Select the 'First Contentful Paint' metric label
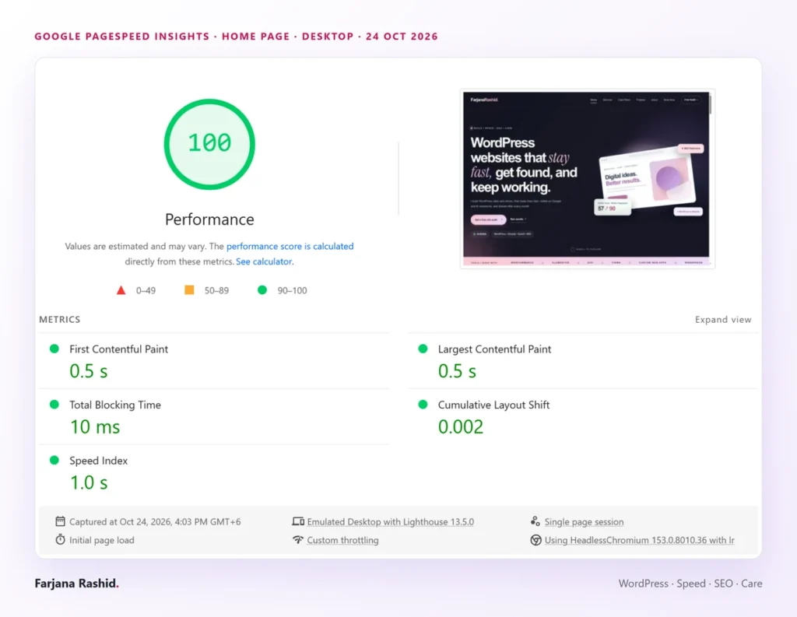797x617 pixels. click(118, 349)
